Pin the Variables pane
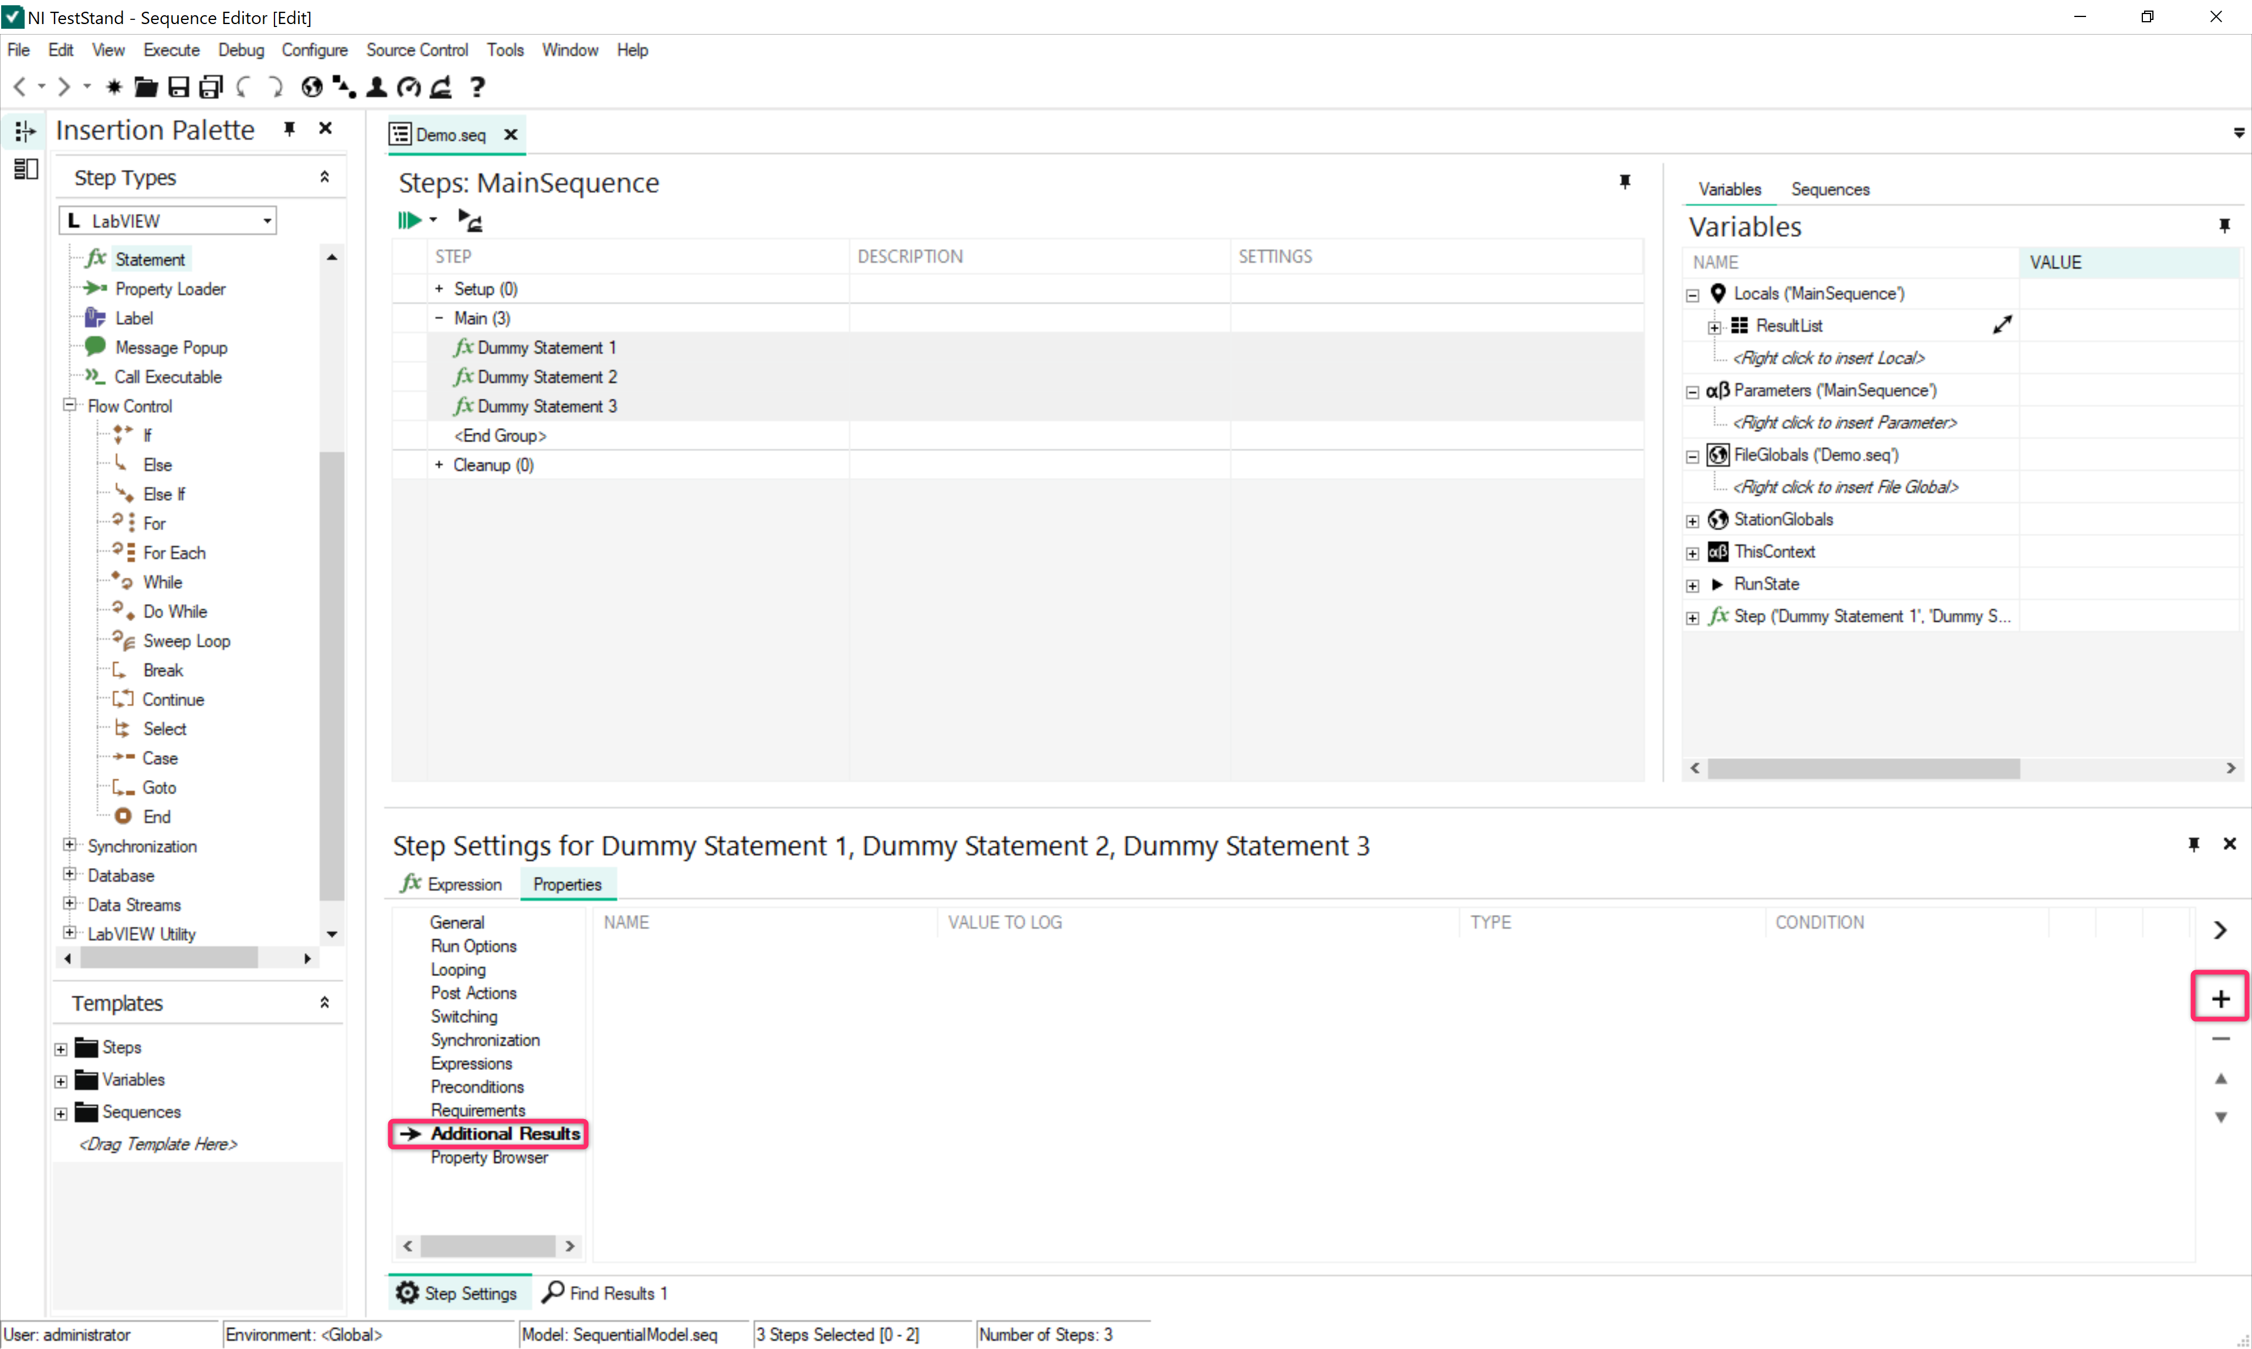 coord(2225,225)
